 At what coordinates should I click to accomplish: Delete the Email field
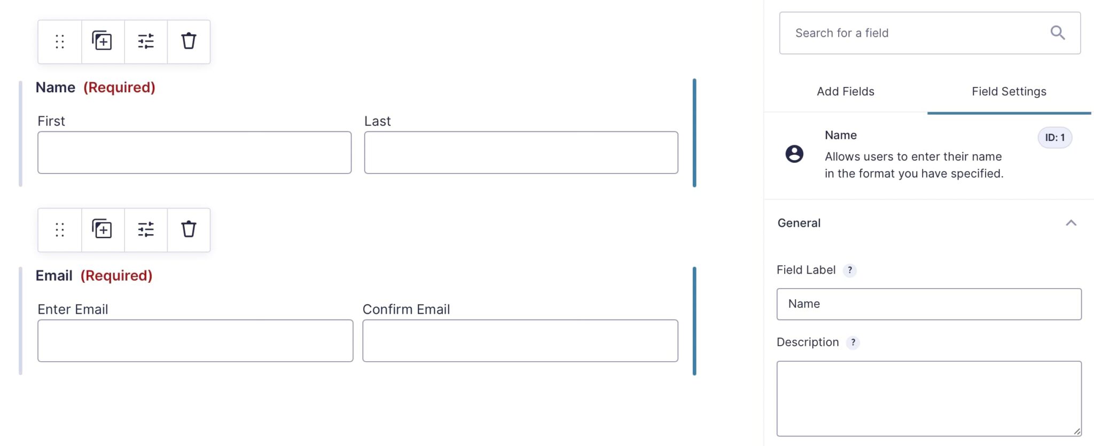[x=188, y=230]
